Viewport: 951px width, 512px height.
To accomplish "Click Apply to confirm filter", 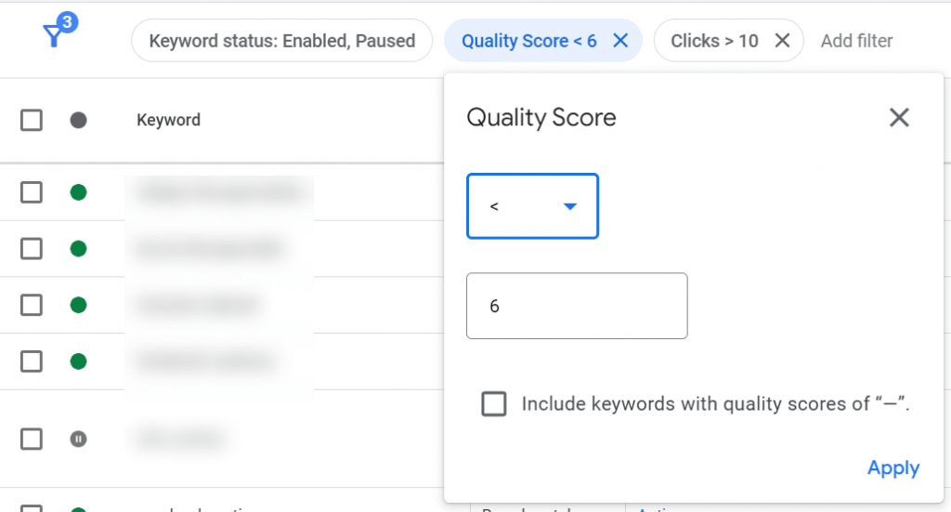I will (893, 467).
